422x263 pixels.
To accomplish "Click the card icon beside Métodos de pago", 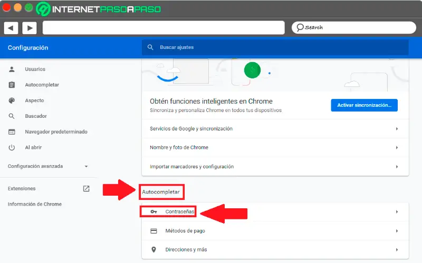I will (154, 231).
